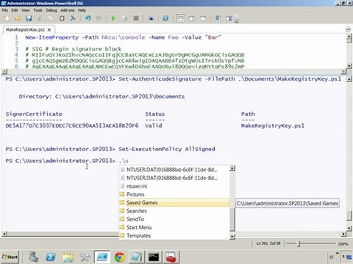The width and height of the screenshot is (353, 264).
Task: Select the MakeRegistryKey.ps1 tab
Action: tap(25, 30)
